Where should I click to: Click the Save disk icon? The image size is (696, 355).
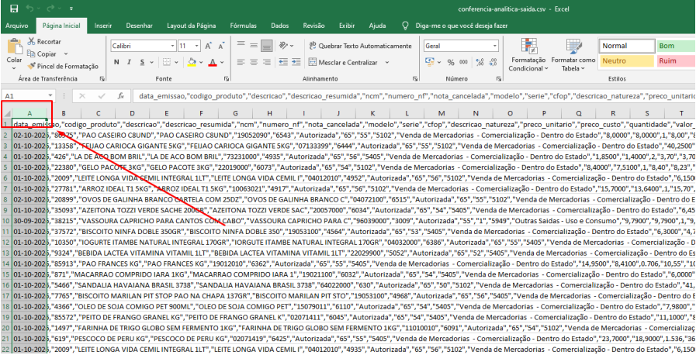[14, 9]
